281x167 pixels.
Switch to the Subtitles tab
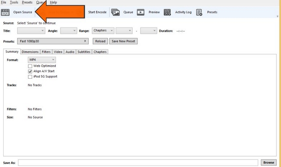83,52
